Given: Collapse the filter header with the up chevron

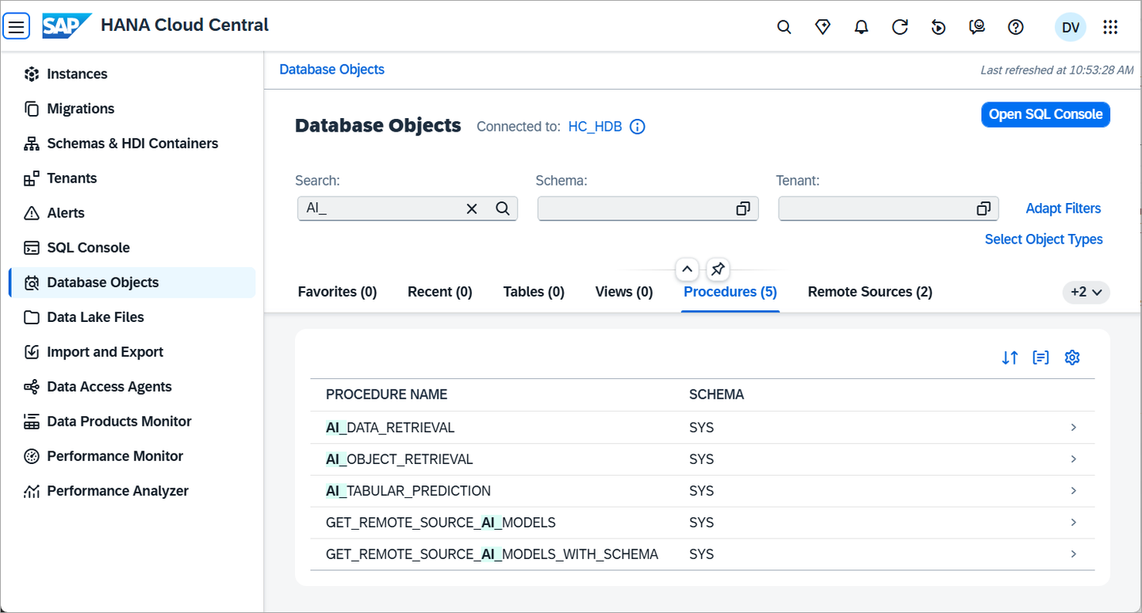Looking at the screenshot, I should 687,270.
